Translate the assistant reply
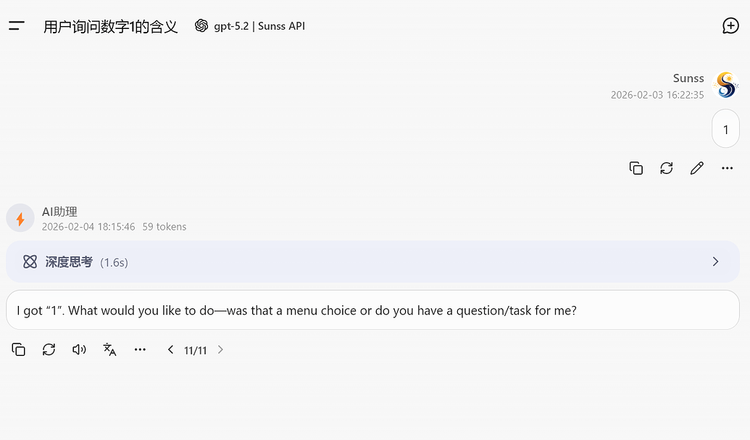This screenshot has width=750, height=440. pyautogui.click(x=109, y=349)
